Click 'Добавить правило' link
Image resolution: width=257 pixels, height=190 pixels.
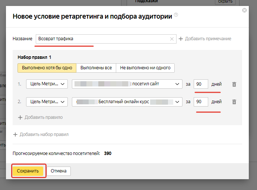(x=44, y=117)
